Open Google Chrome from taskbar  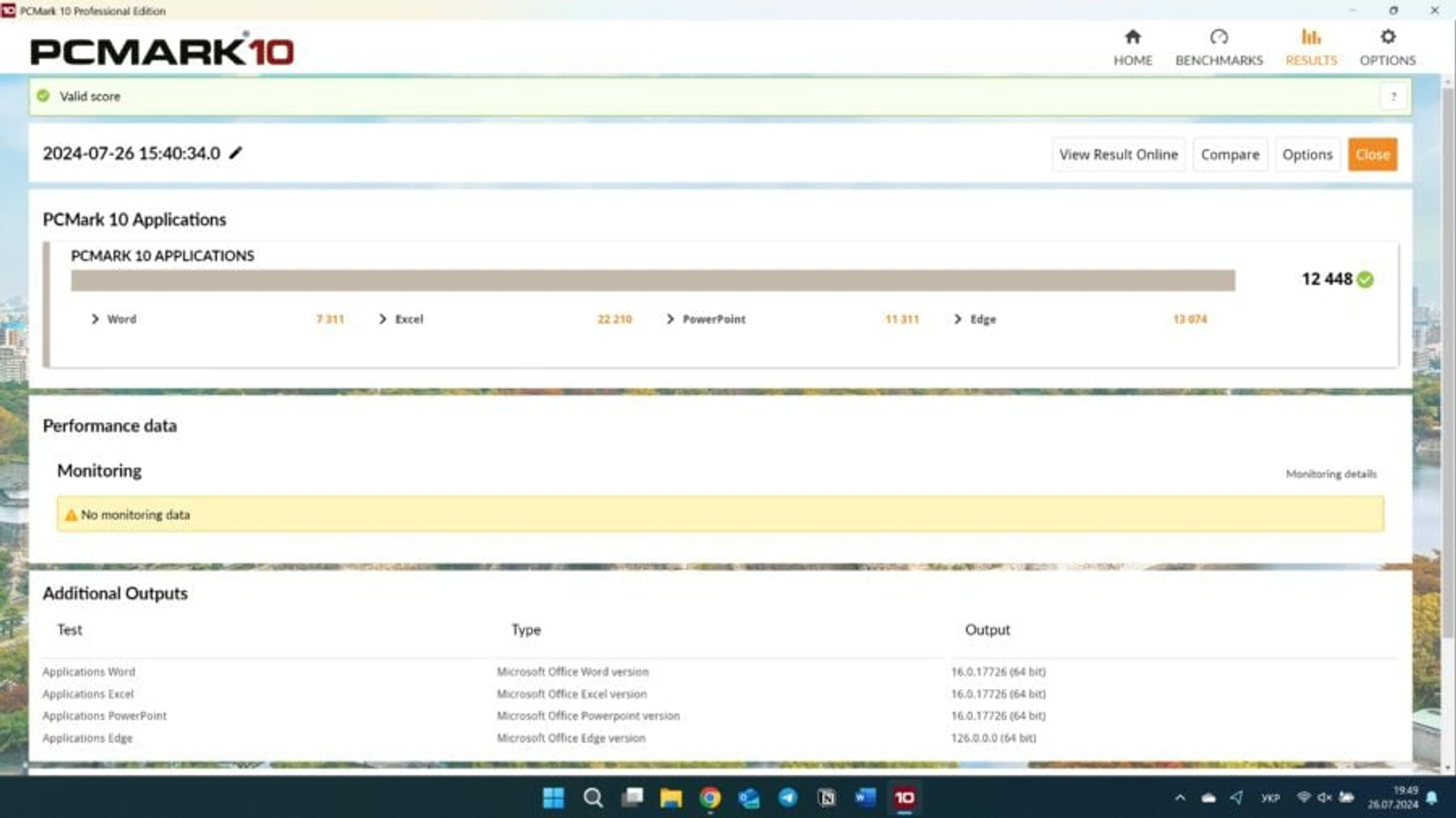[711, 798]
